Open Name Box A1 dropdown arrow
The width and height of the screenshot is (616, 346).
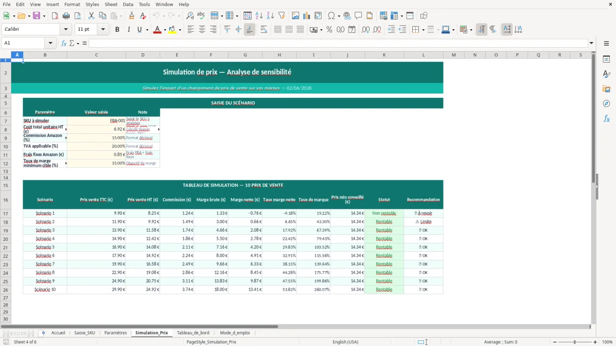[50, 43]
